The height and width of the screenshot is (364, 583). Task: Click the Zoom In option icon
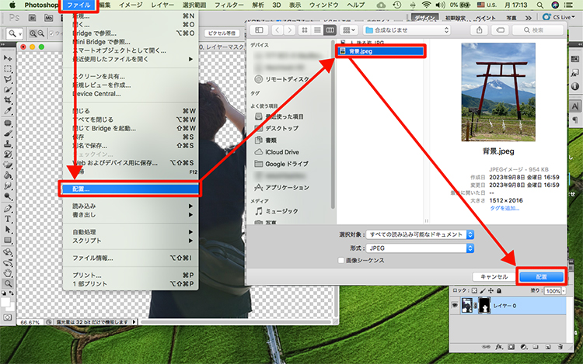click(33, 33)
